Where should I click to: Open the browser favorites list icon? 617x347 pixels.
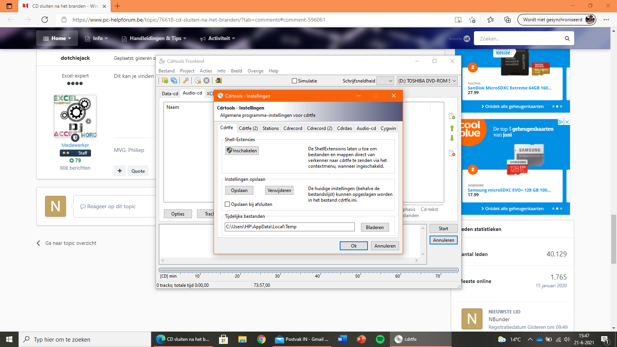tap(491, 20)
